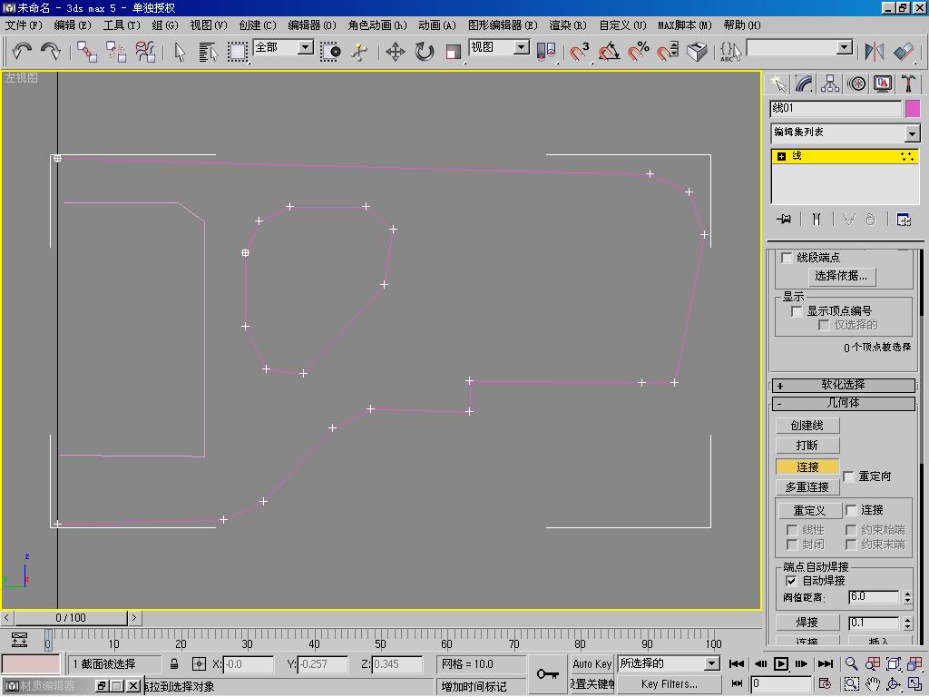Activate the Select Object arrow tool
This screenshot has width=929, height=697.
coord(181,52)
